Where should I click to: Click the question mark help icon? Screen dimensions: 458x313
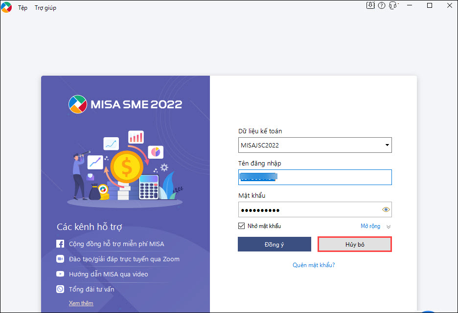pyautogui.click(x=382, y=5)
